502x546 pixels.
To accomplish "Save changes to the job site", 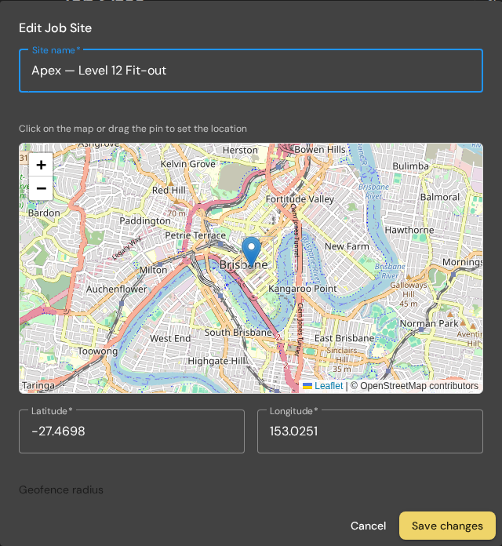I will (x=447, y=526).
